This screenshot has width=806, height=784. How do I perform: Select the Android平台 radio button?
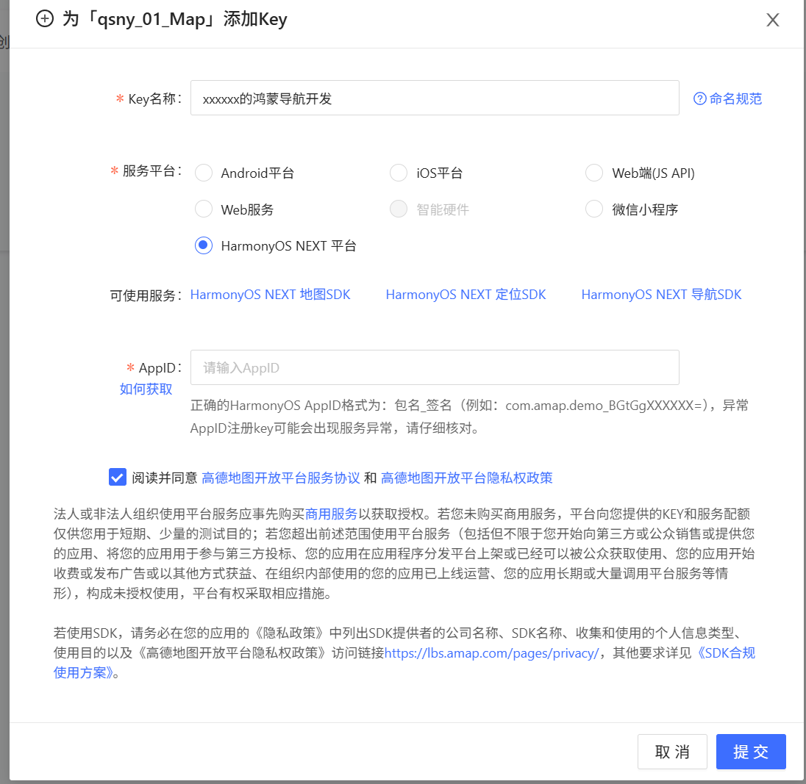tap(204, 173)
